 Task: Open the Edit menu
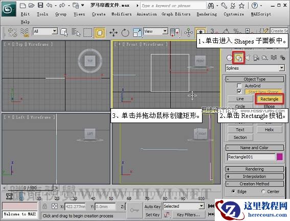coord(25,14)
